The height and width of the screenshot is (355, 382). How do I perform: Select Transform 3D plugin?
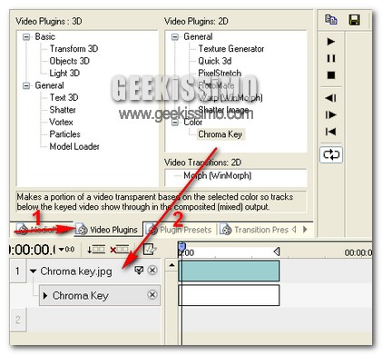pyautogui.click(x=73, y=49)
